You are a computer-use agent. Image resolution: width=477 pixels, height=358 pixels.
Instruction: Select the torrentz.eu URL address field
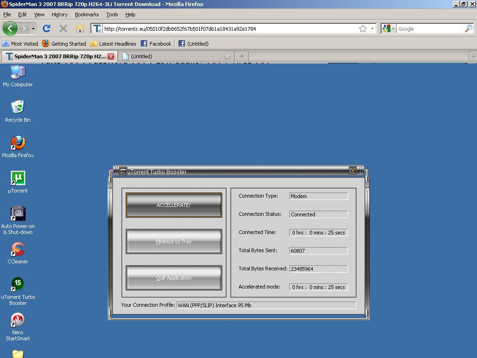click(x=230, y=28)
